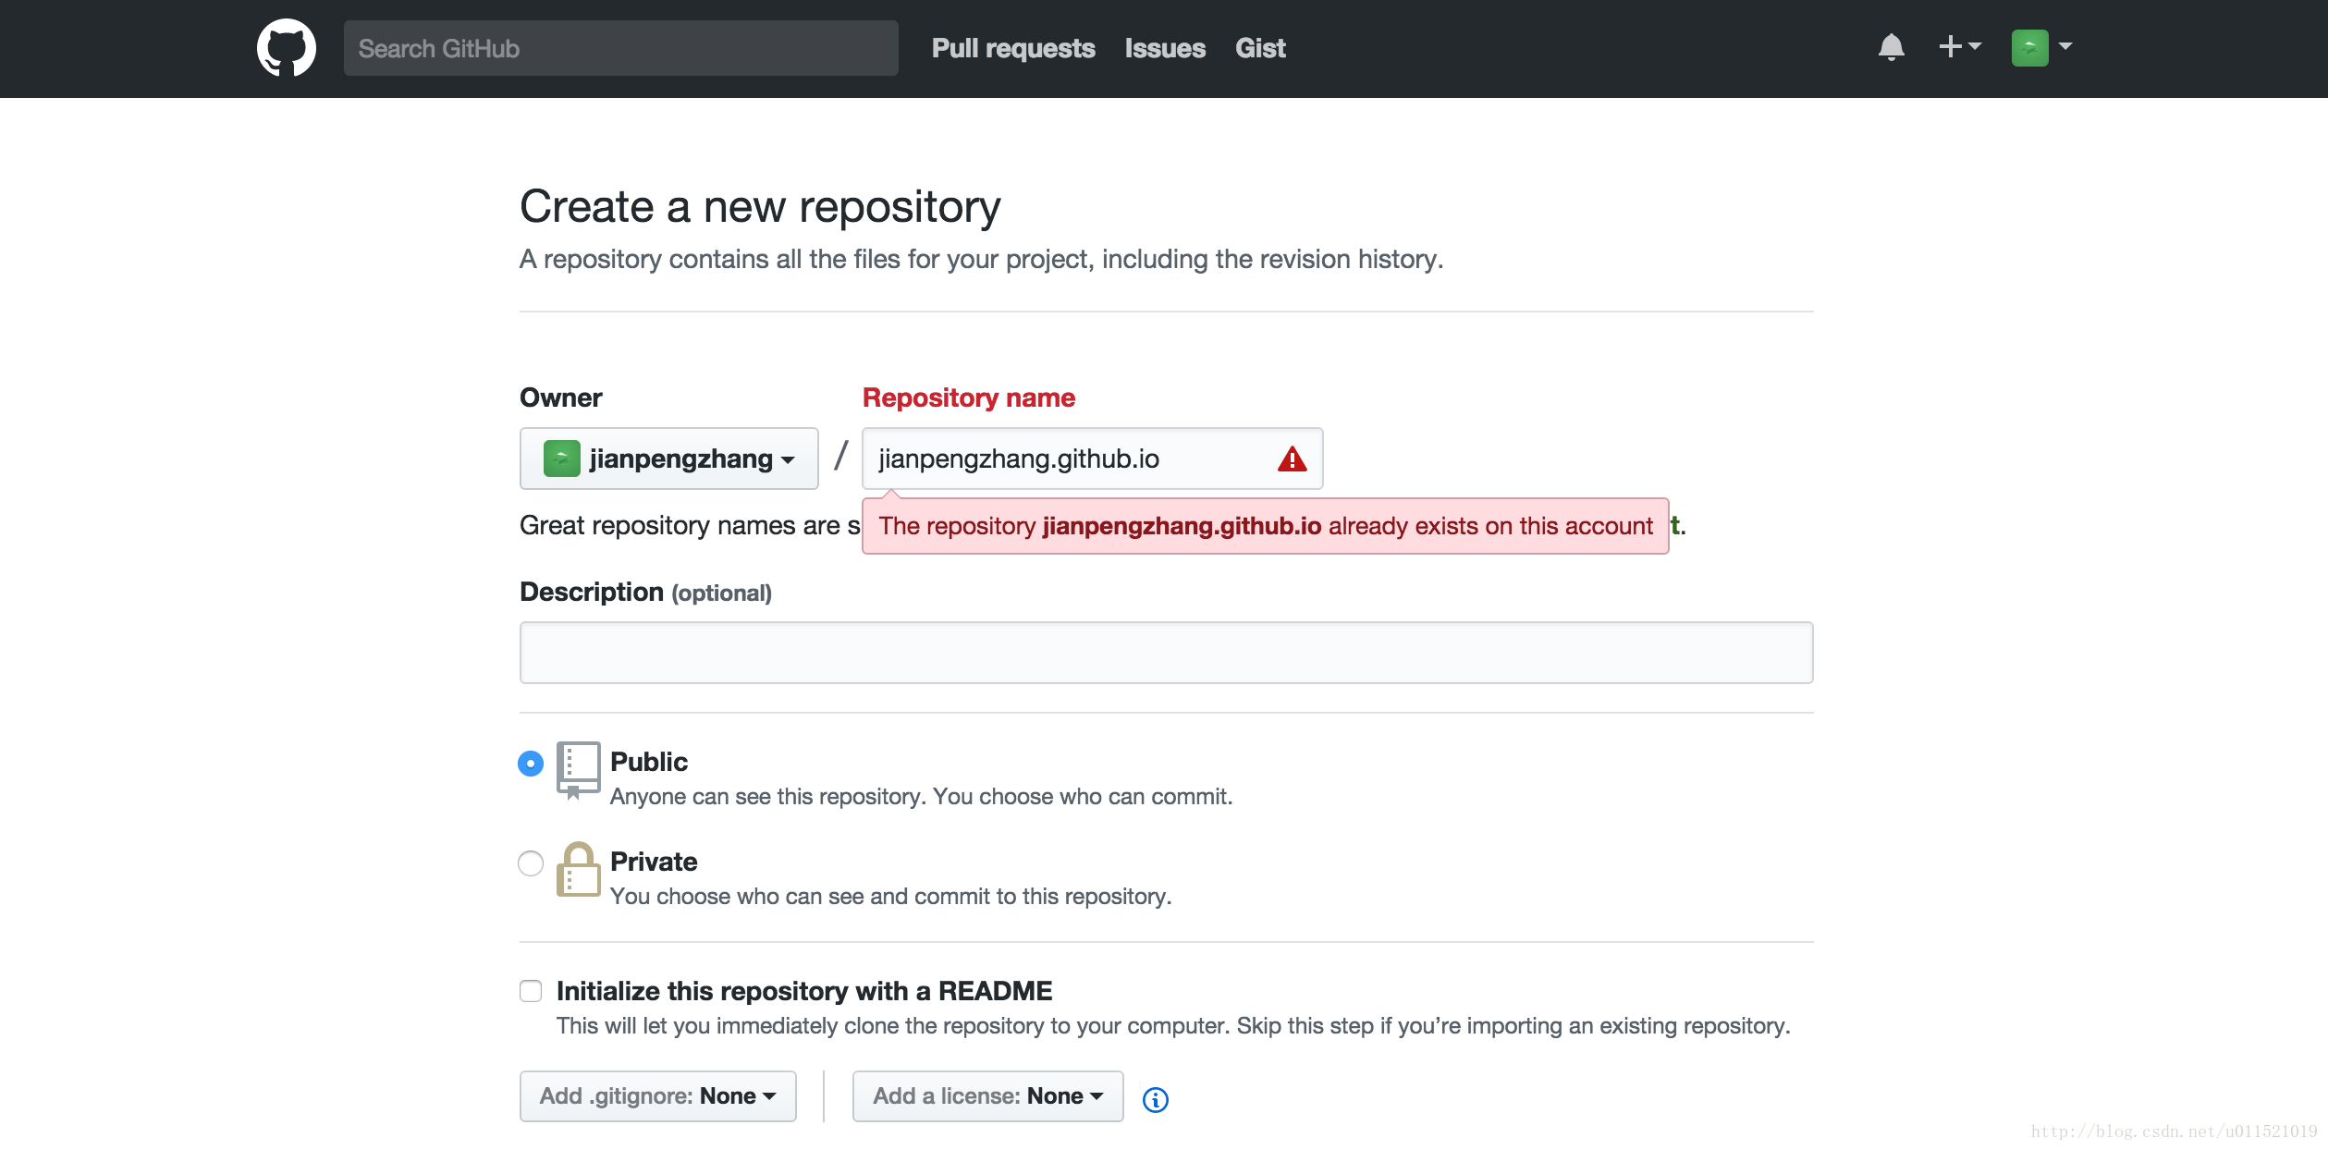Open the plus create-new menu
The image size is (2328, 1150).
(1959, 46)
